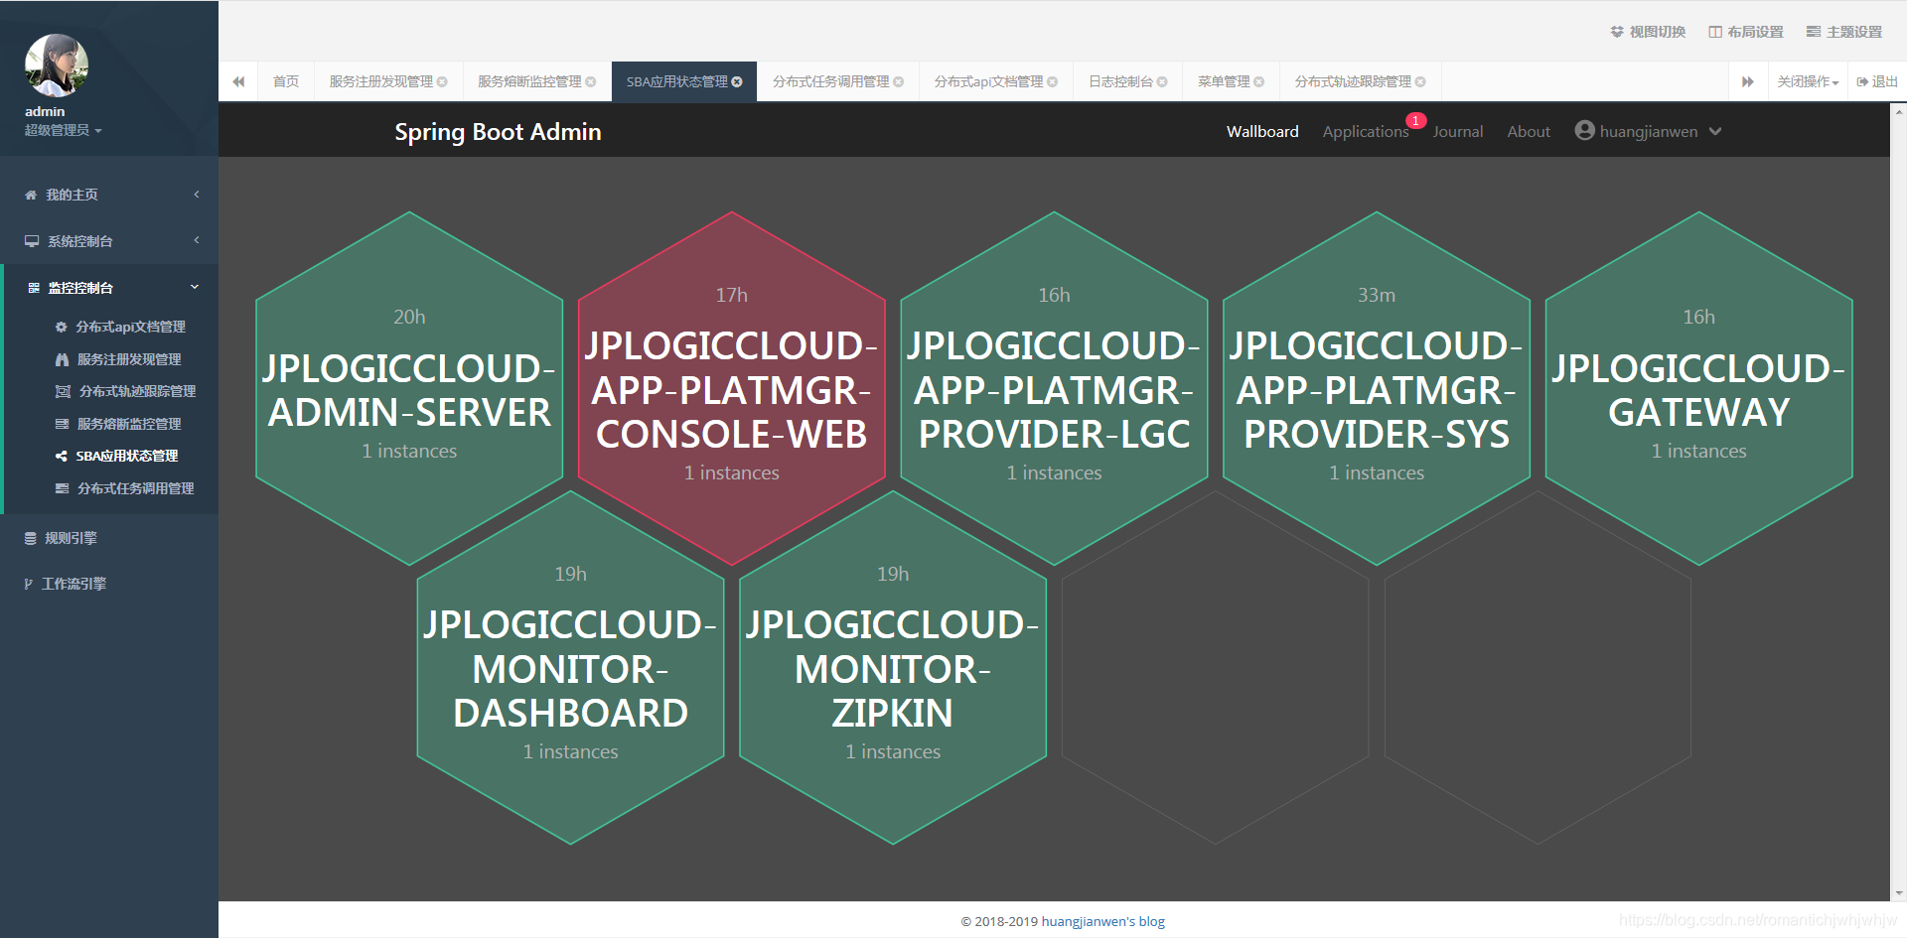Close the 服务熔断监控管理 tab
The width and height of the screenshot is (1907, 938).
pyautogui.click(x=591, y=81)
